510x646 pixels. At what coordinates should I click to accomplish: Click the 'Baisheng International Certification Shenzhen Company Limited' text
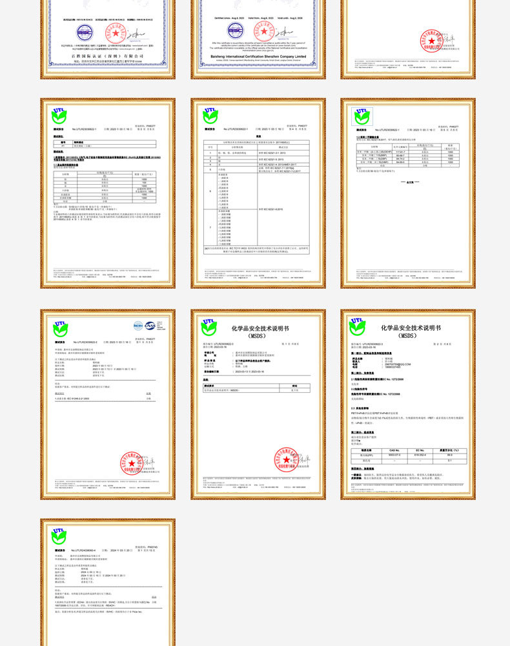click(258, 56)
